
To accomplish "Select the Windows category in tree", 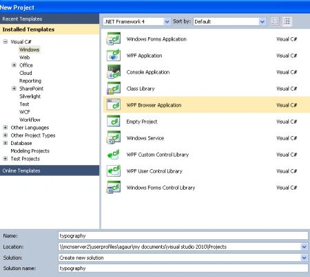I will (x=30, y=49).
